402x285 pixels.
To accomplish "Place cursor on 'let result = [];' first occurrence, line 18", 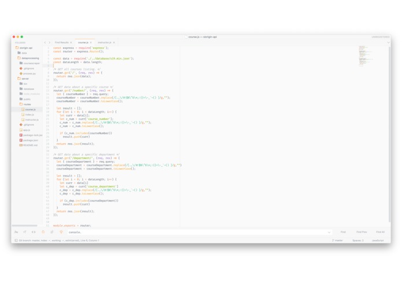I will [69, 108].
